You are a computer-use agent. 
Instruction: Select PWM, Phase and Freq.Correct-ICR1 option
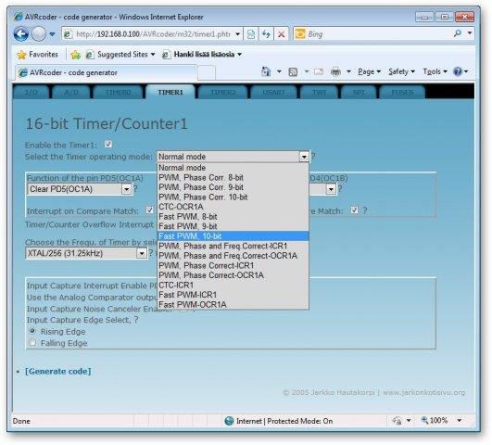[x=233, y=246]
